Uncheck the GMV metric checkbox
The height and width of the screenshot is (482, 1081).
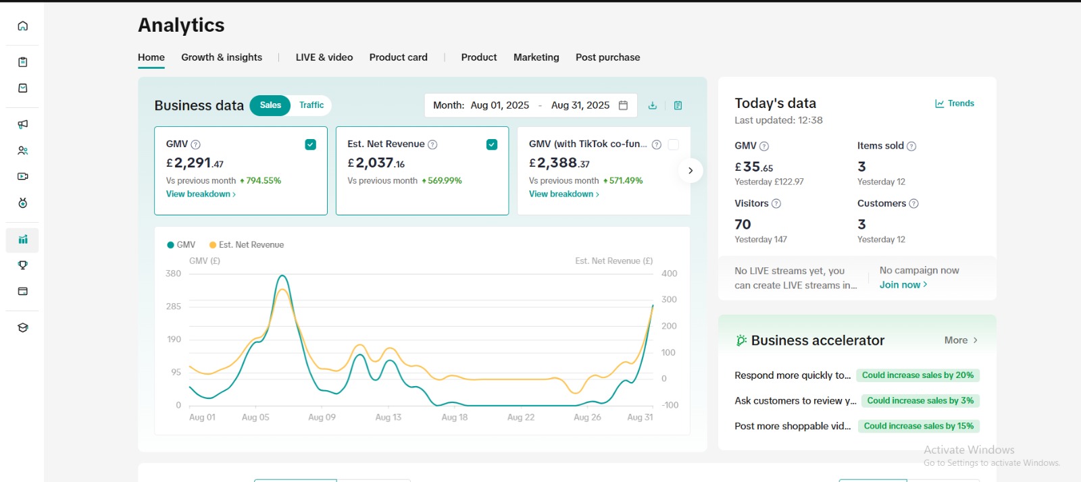coord(311,144)
